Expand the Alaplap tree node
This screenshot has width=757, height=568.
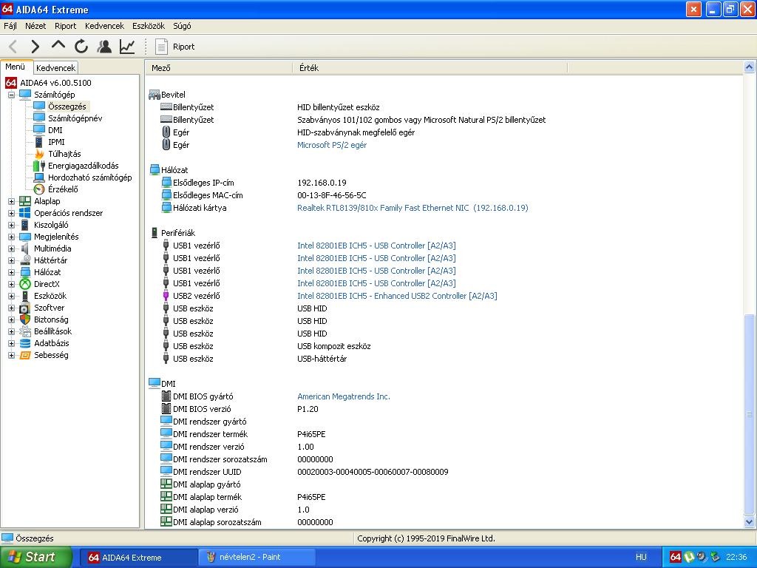pos(11,201)
